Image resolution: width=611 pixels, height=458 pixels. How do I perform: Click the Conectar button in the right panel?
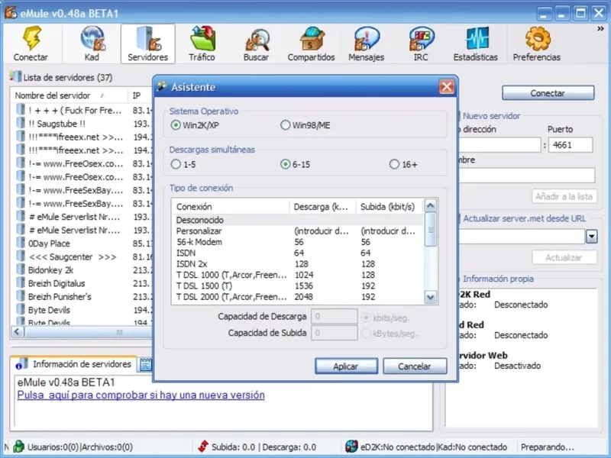pyautogui.click(x=548, y=93)
